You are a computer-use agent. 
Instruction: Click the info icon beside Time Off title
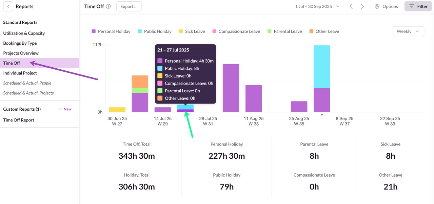pos(108,6)
